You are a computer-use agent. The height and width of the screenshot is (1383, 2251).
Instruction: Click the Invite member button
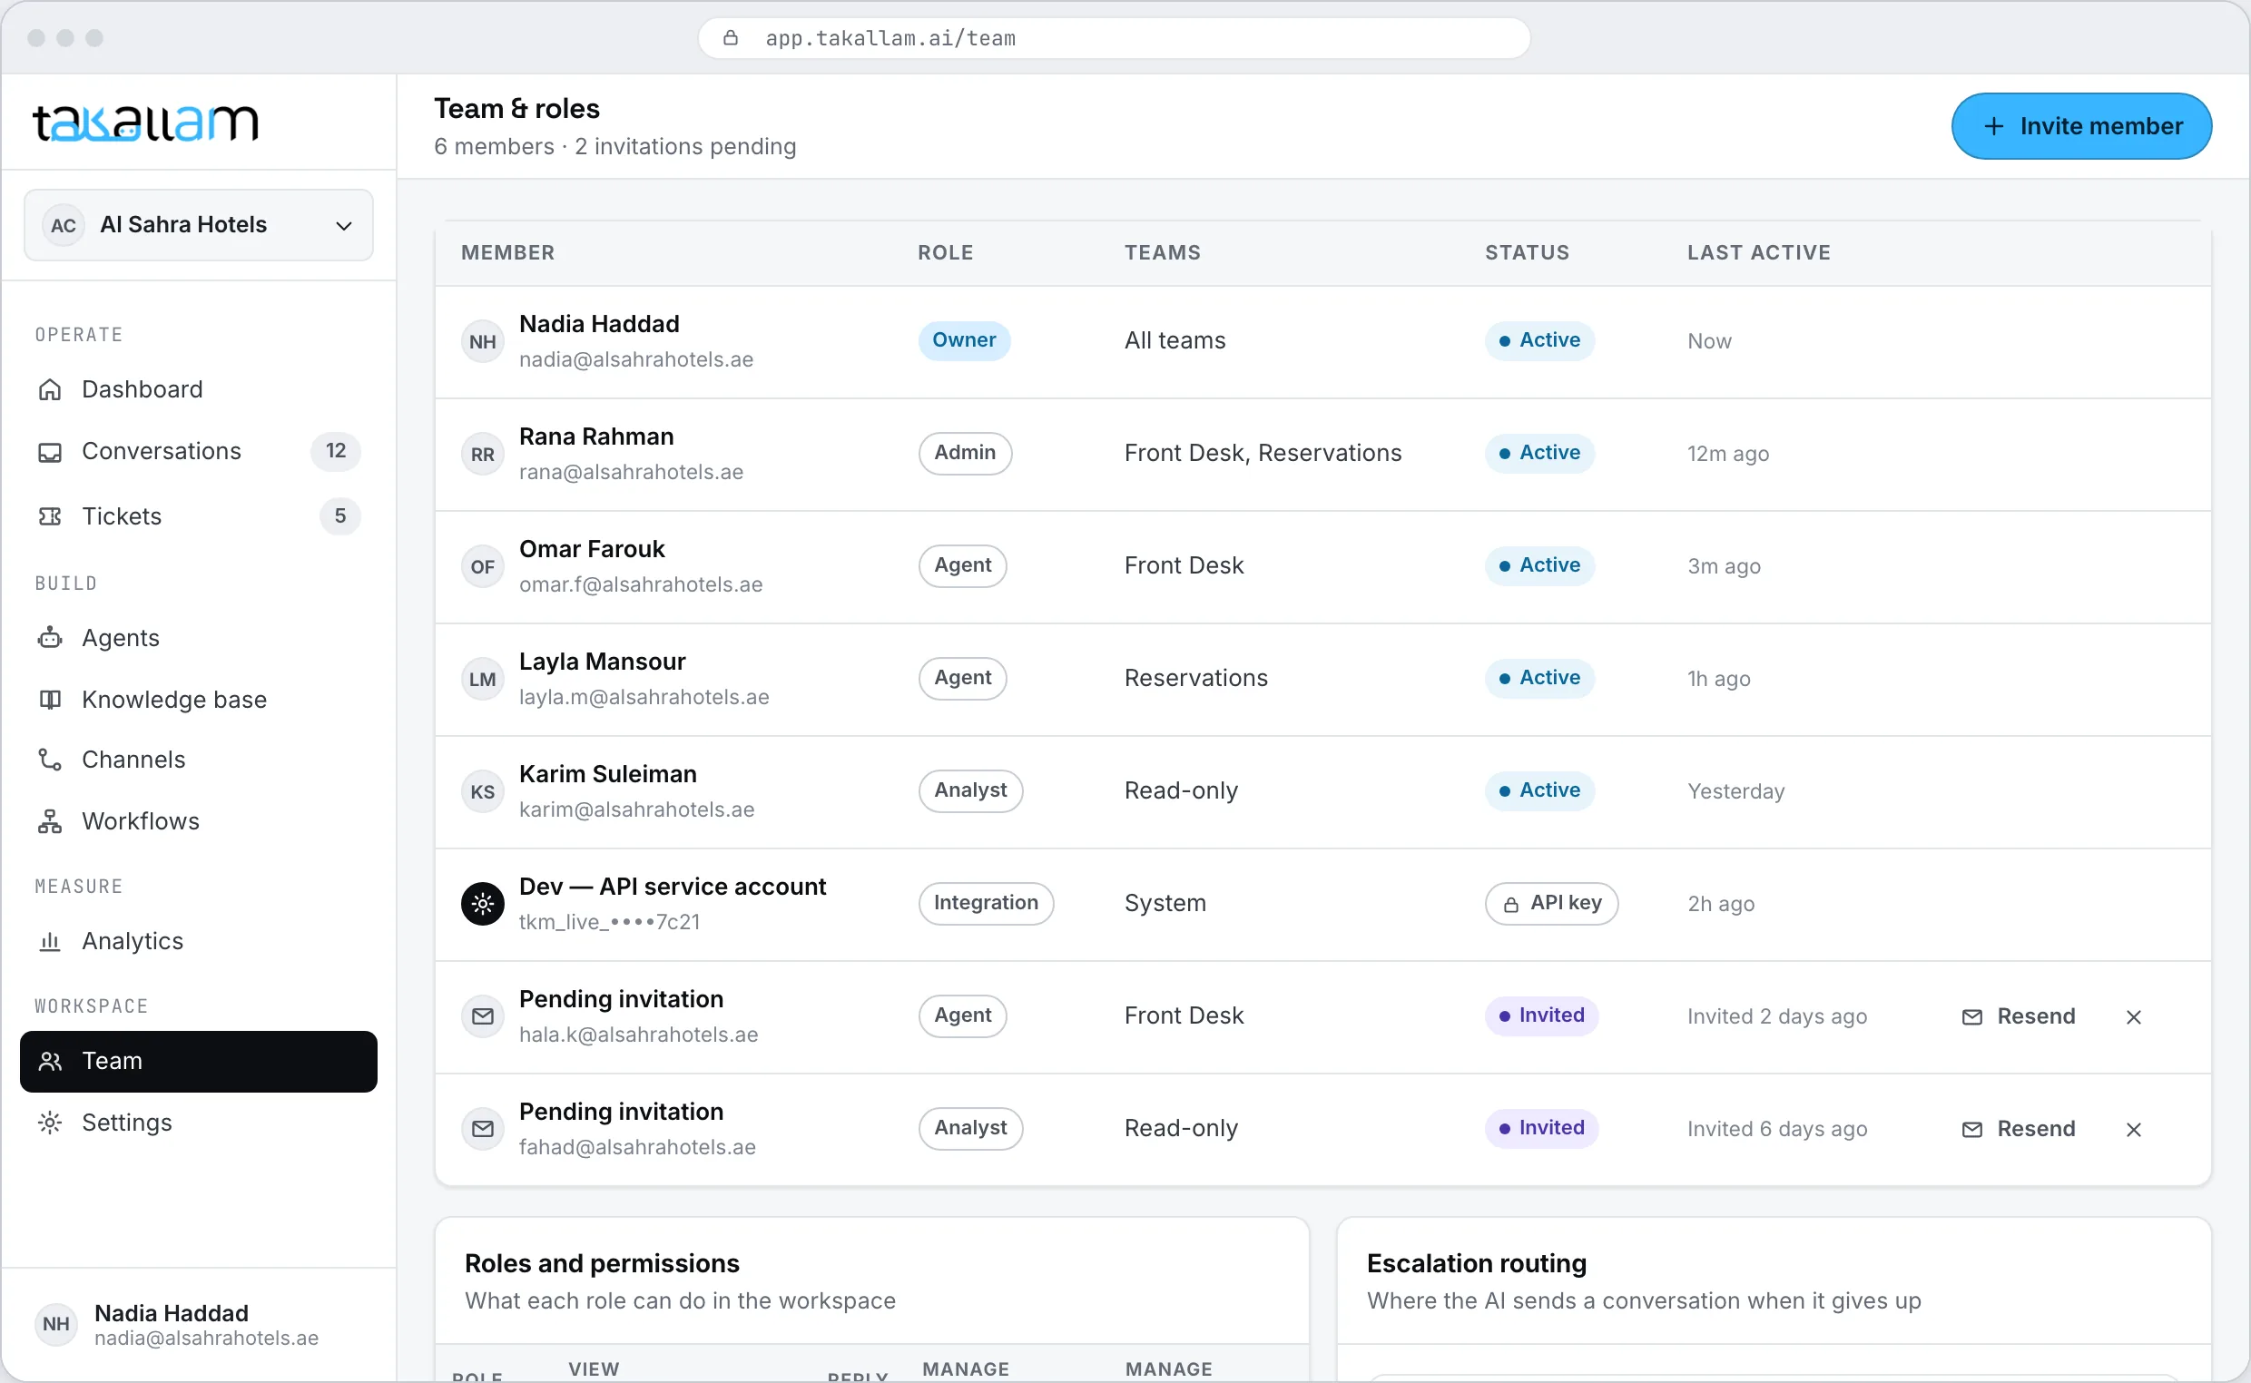2082,126
